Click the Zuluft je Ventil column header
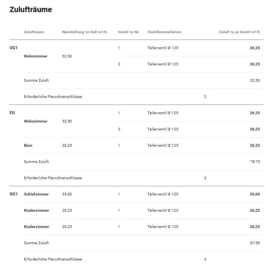The height and width of the screenshot is (265, 266). coord(239,32)
